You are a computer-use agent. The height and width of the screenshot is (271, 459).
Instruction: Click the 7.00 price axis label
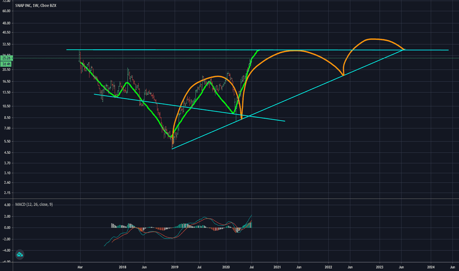tap(7, 128)
